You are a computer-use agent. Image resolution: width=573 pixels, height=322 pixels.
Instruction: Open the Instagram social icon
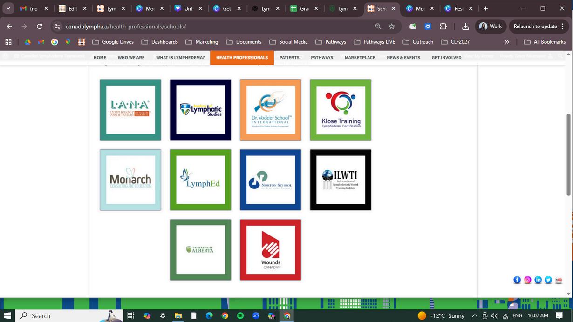(527, 280)
